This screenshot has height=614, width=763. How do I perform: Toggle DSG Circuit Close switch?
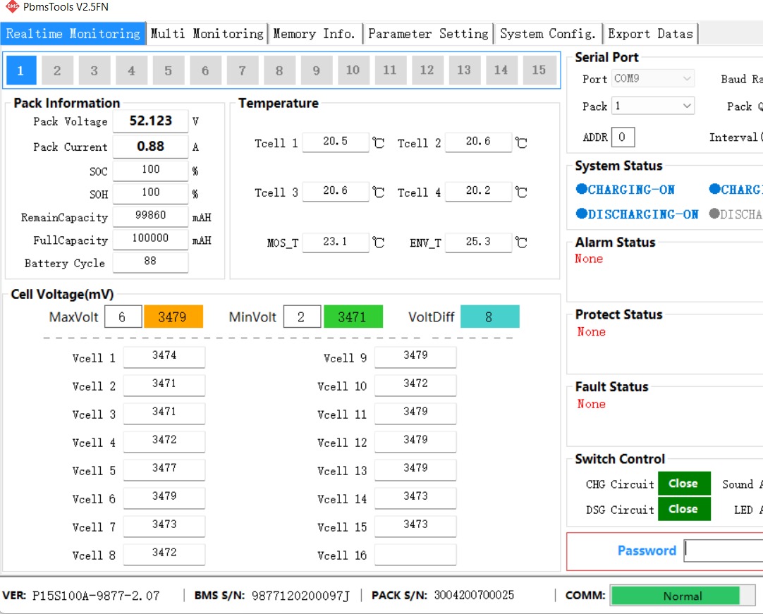pos(683,509)
